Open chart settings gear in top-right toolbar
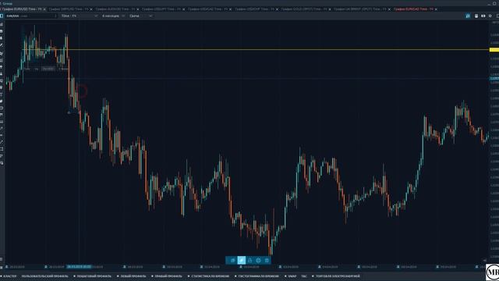The width and height of the screenshot is (499, 281). coord(490,16)
